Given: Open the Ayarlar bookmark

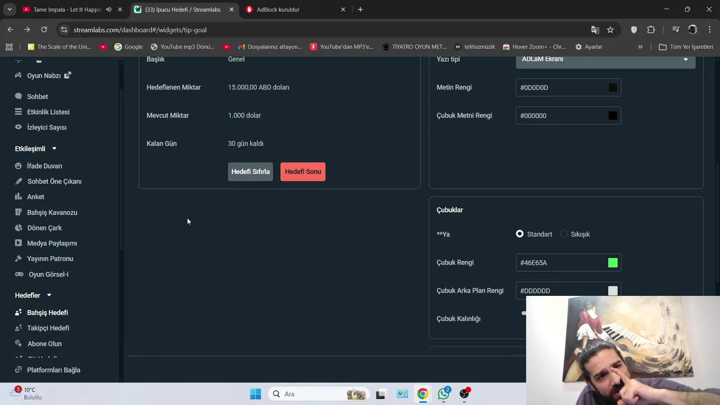Looking at the screenshot, I should pyautogui.click(x=588, y=47).
